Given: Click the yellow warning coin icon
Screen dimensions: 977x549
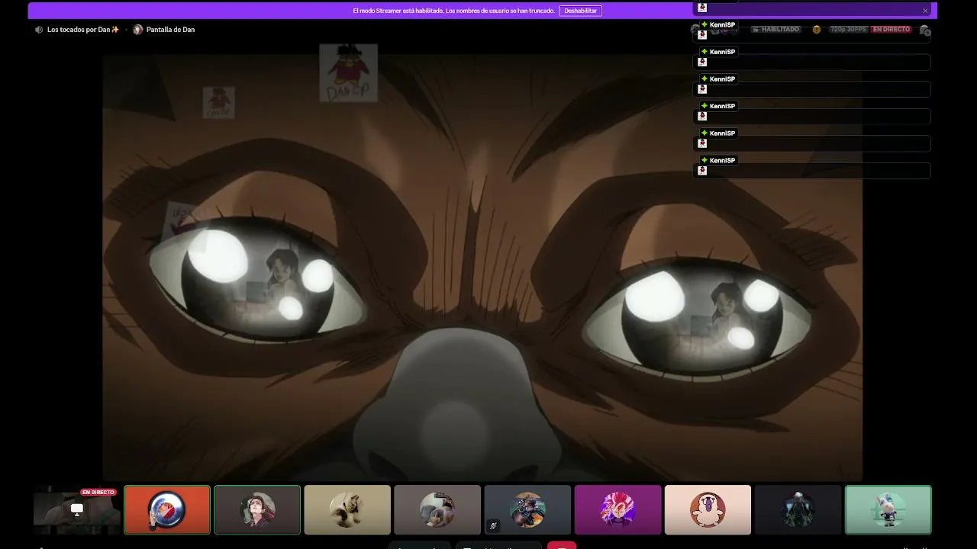Looking at the screenshot, I should pos(816,30).
